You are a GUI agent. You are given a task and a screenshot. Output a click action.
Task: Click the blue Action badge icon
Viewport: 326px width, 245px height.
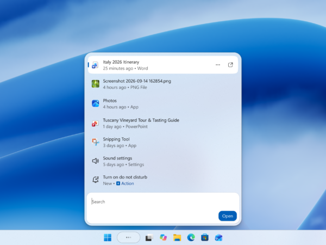pos(118,183)
